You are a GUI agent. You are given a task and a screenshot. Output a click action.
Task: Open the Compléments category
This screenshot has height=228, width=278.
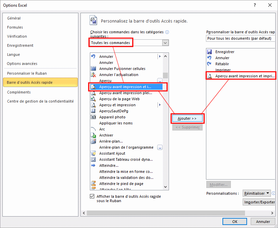coord(19,92)
